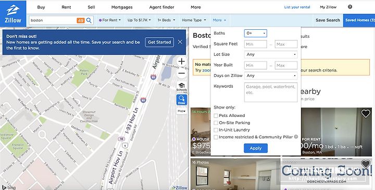
Task: Open the Home Type dropdown
Action: (194, 20)
